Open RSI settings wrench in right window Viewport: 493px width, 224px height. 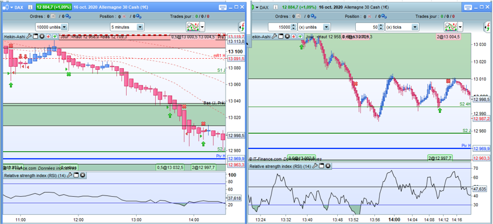(315, 165)
